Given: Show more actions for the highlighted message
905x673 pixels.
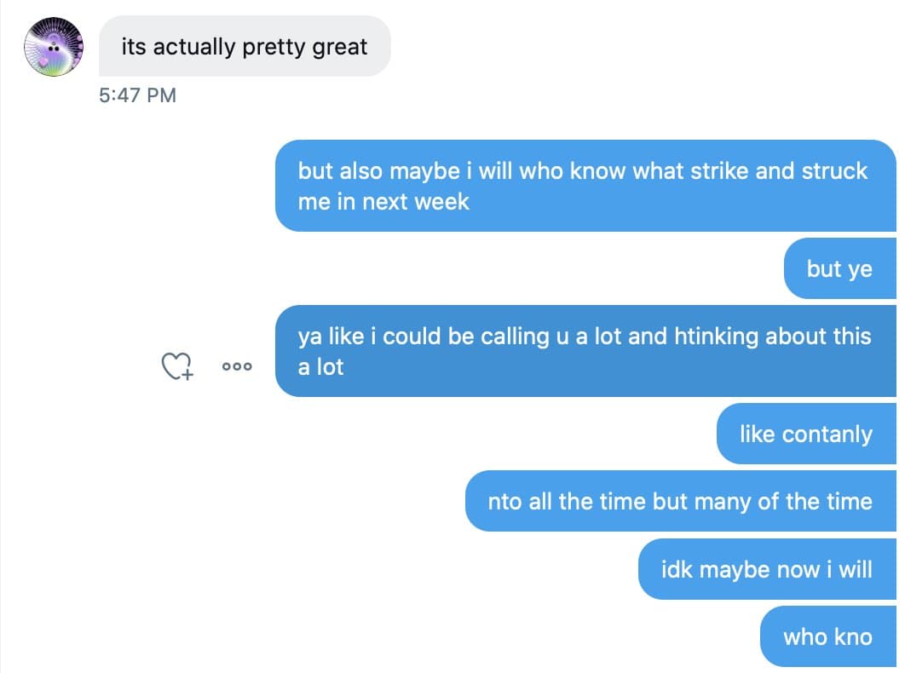Looking at the screenshot, I should coord(236,366).
